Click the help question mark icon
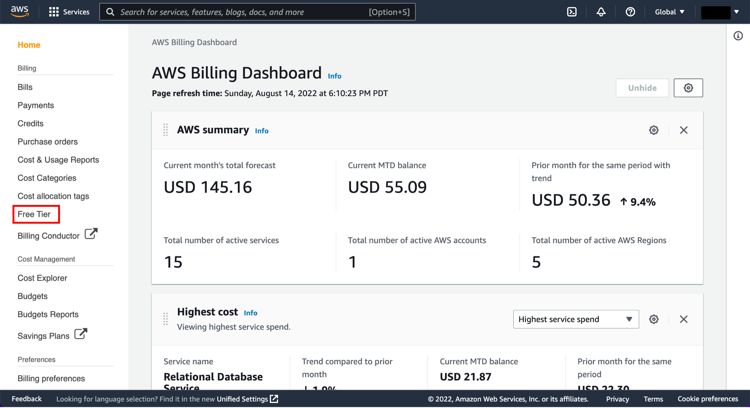 click(x=630, y=12)
